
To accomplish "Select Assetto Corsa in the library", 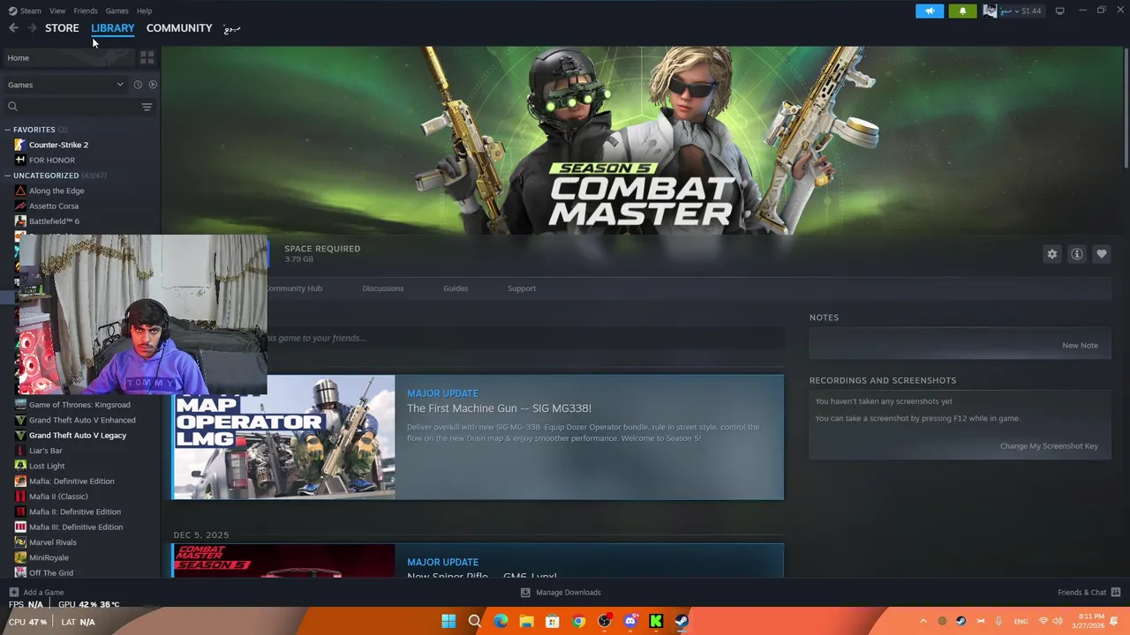I will click(54, 205).
